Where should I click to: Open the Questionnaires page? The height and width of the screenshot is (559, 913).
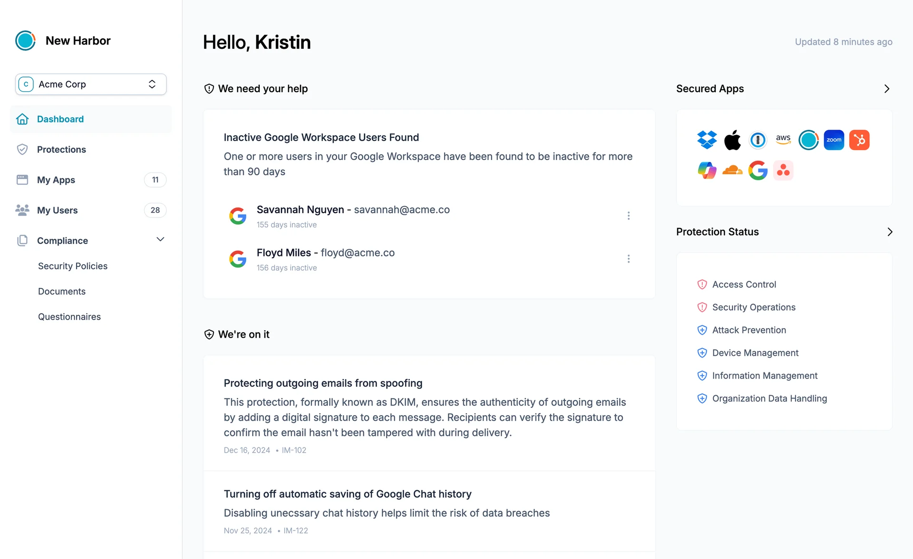click(69, 316)
